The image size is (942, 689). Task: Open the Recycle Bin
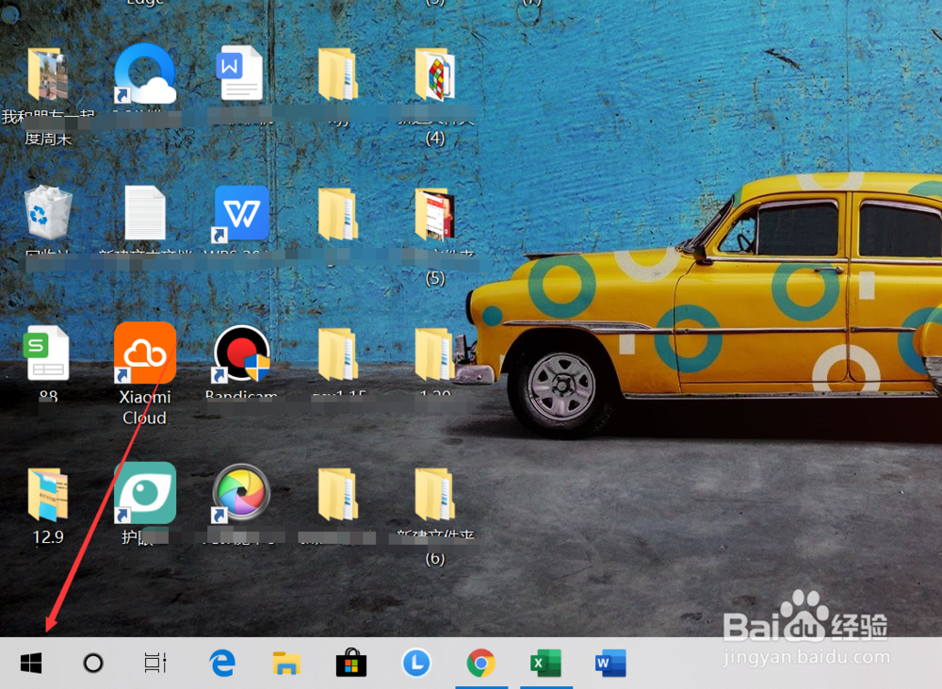click(47, 215)
